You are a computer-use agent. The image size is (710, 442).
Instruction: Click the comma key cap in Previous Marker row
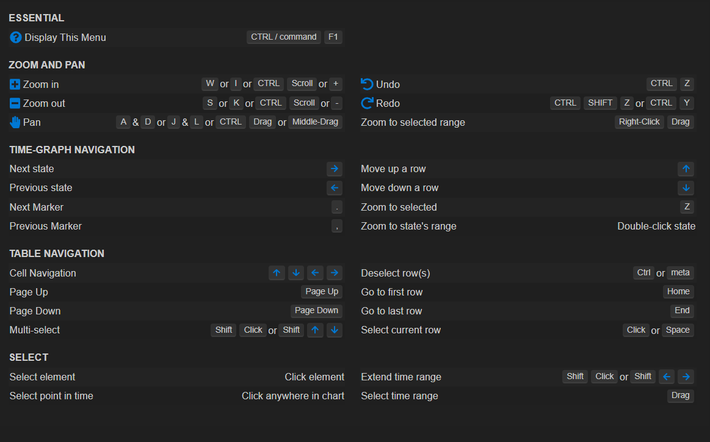coord(337,226)
